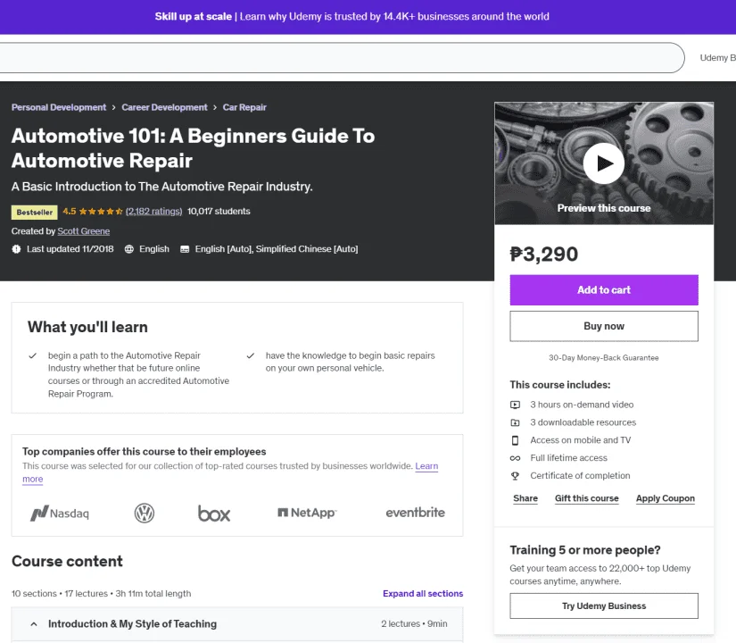Image resolution: width=736 pixels, height=643 pixels.
Task: Click the 30-Day Money-Back Guarantee text
Action: pyautogui.click(x=604, y=358)
